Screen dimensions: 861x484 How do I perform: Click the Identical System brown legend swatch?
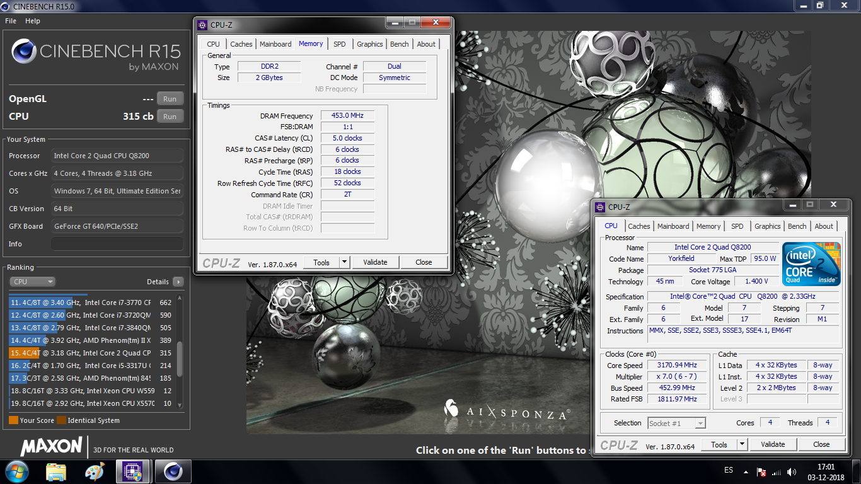click(x=61, y=420)
